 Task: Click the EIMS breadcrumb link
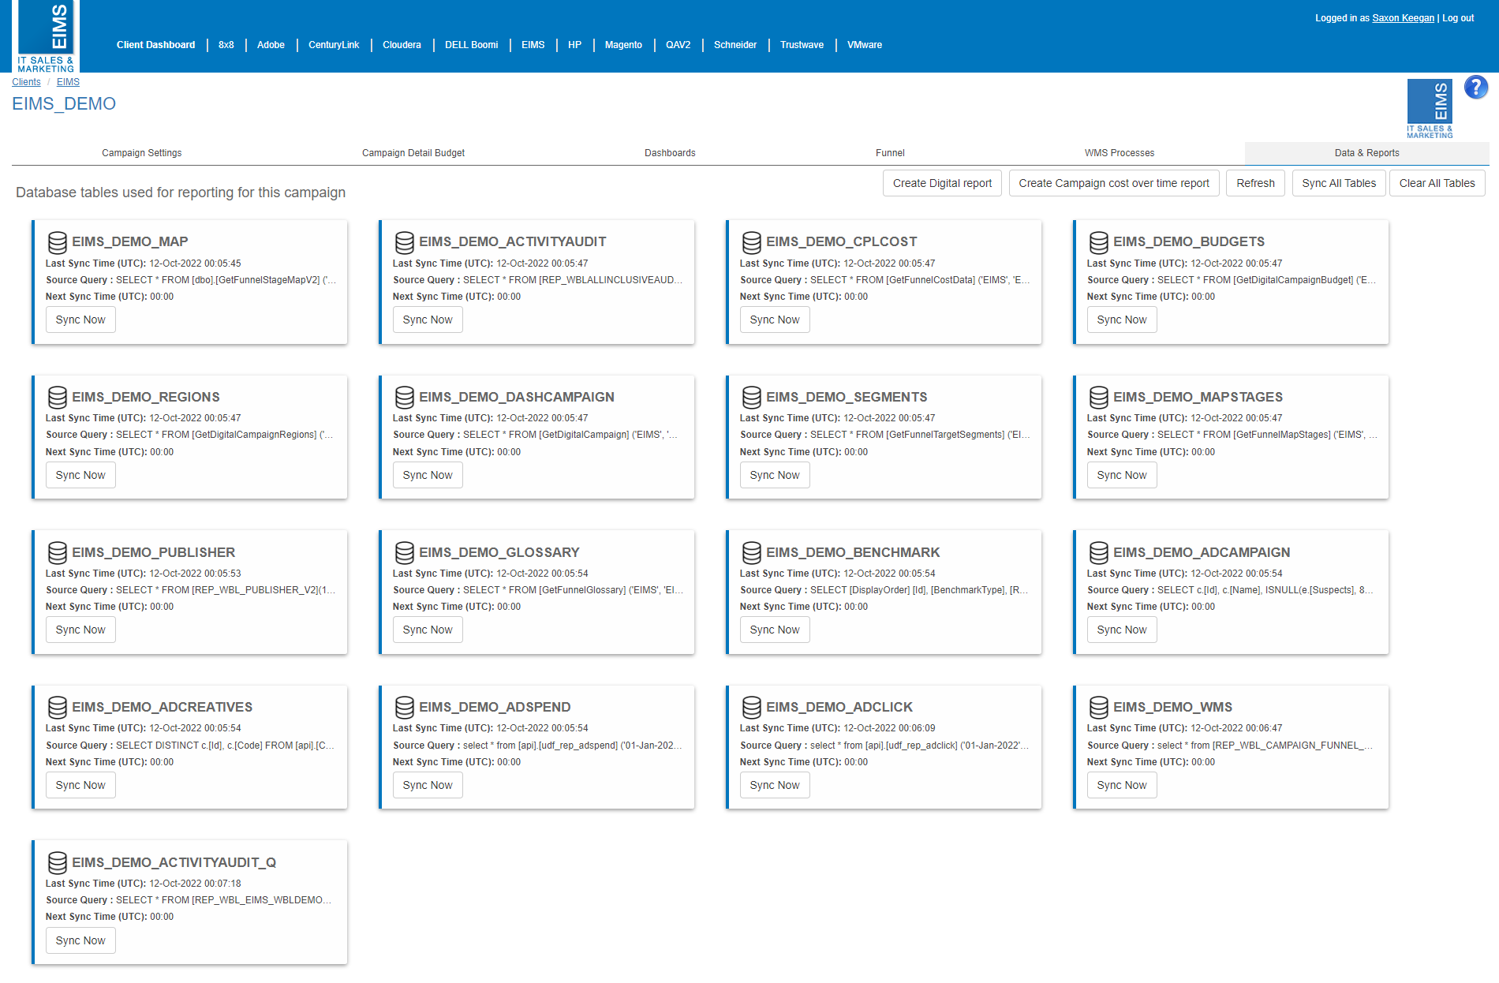[68, 82]
